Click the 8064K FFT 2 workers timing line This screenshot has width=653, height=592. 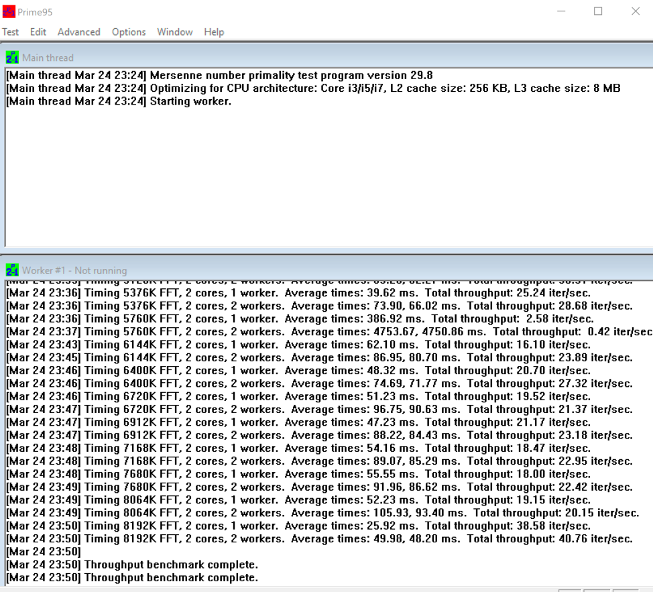point(322,513)
